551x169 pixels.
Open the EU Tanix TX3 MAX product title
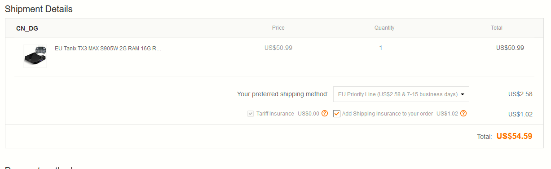click(x=108, y=48)
